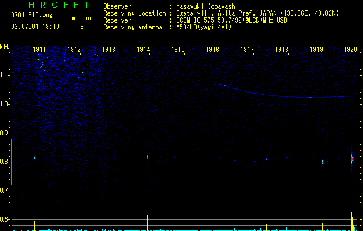Image resolution: width=363 pixels, height=231 pixels.
Task: Click the 0.9 frequency axis label
Action: (5, 133)
